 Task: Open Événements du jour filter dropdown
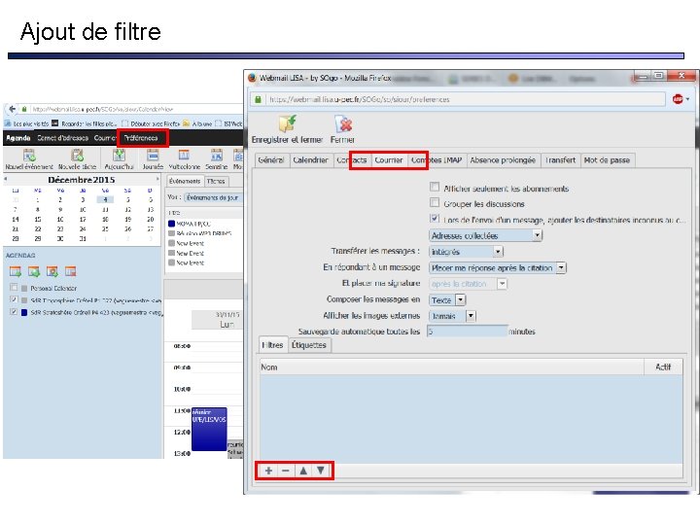click(x=213, y=197)
